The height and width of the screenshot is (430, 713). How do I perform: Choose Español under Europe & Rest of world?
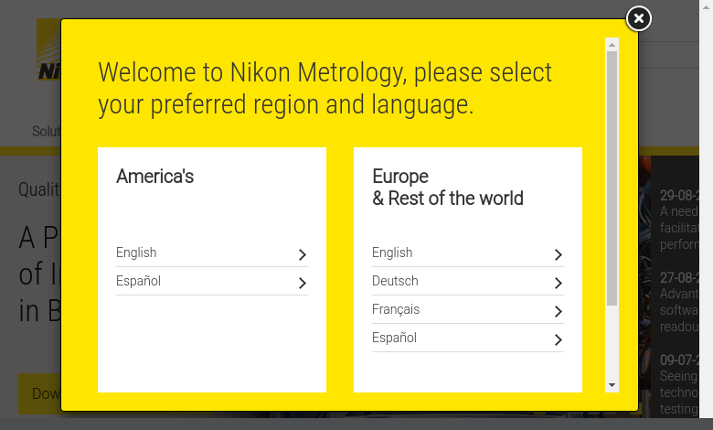468,338
